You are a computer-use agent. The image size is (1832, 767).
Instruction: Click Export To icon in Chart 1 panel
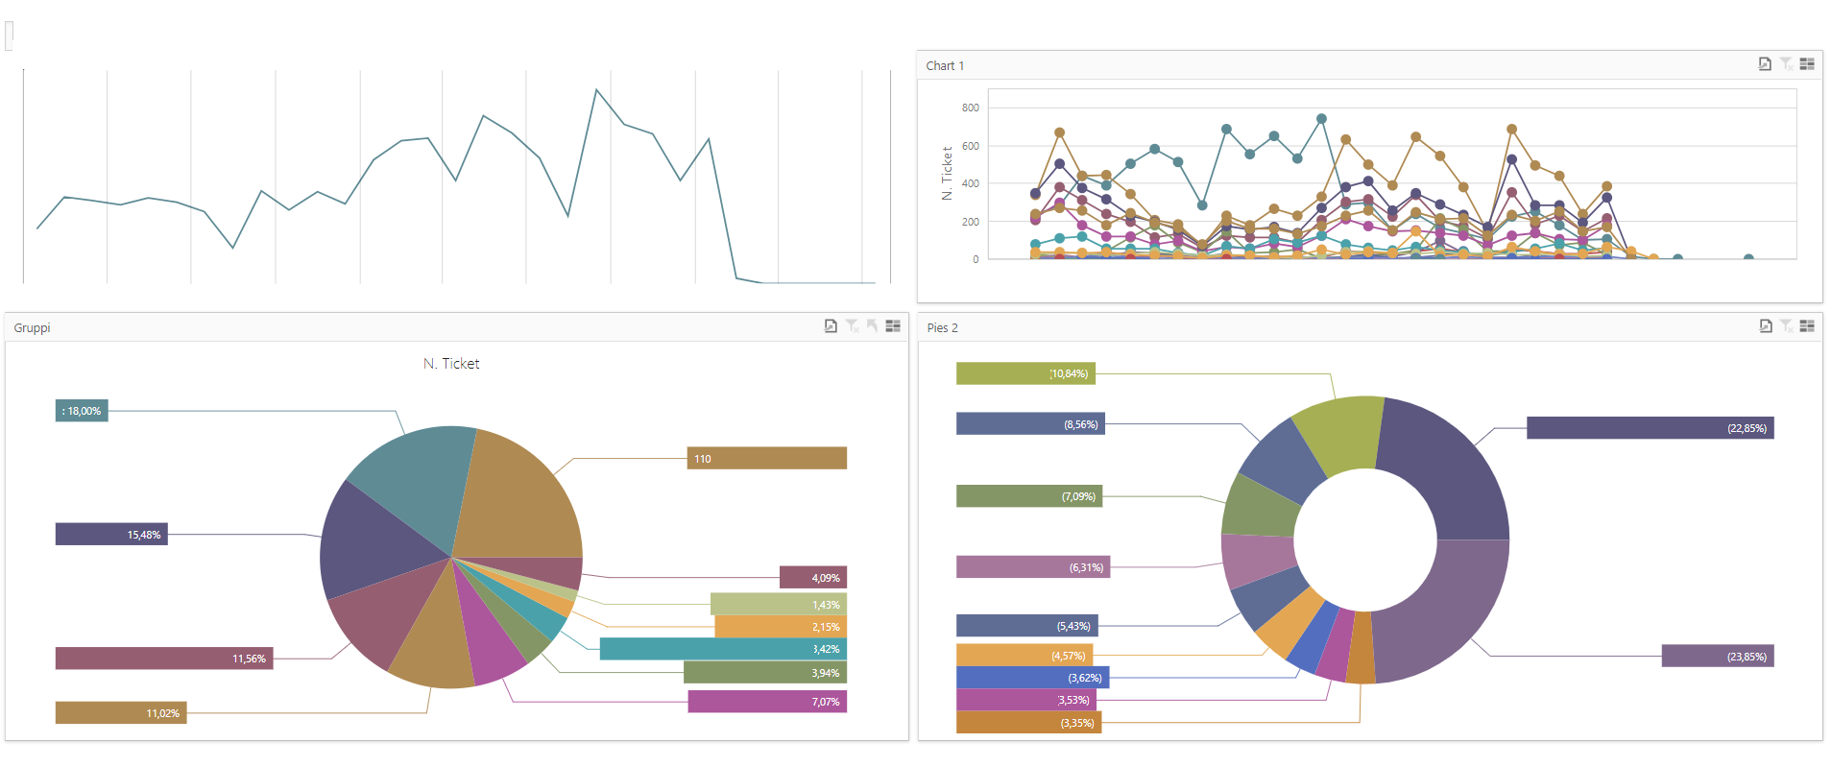(x=1765, y=64)
